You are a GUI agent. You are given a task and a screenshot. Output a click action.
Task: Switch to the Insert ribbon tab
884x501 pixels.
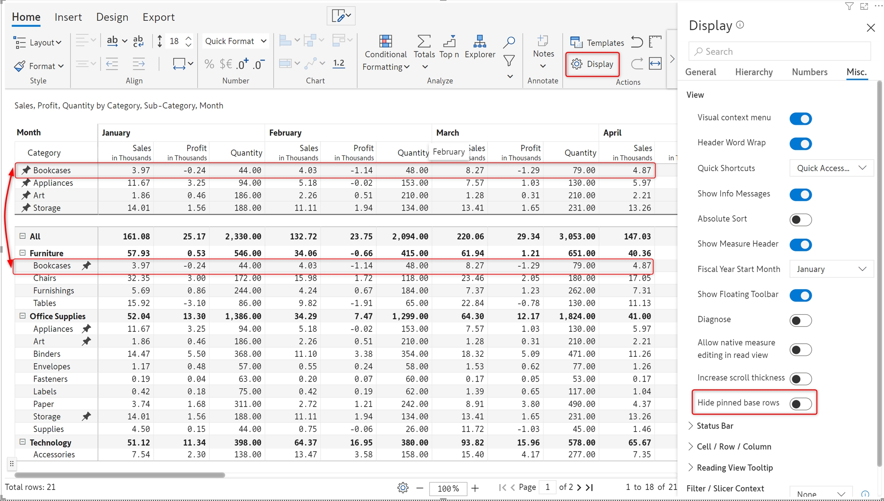click(x=68, y=17)
